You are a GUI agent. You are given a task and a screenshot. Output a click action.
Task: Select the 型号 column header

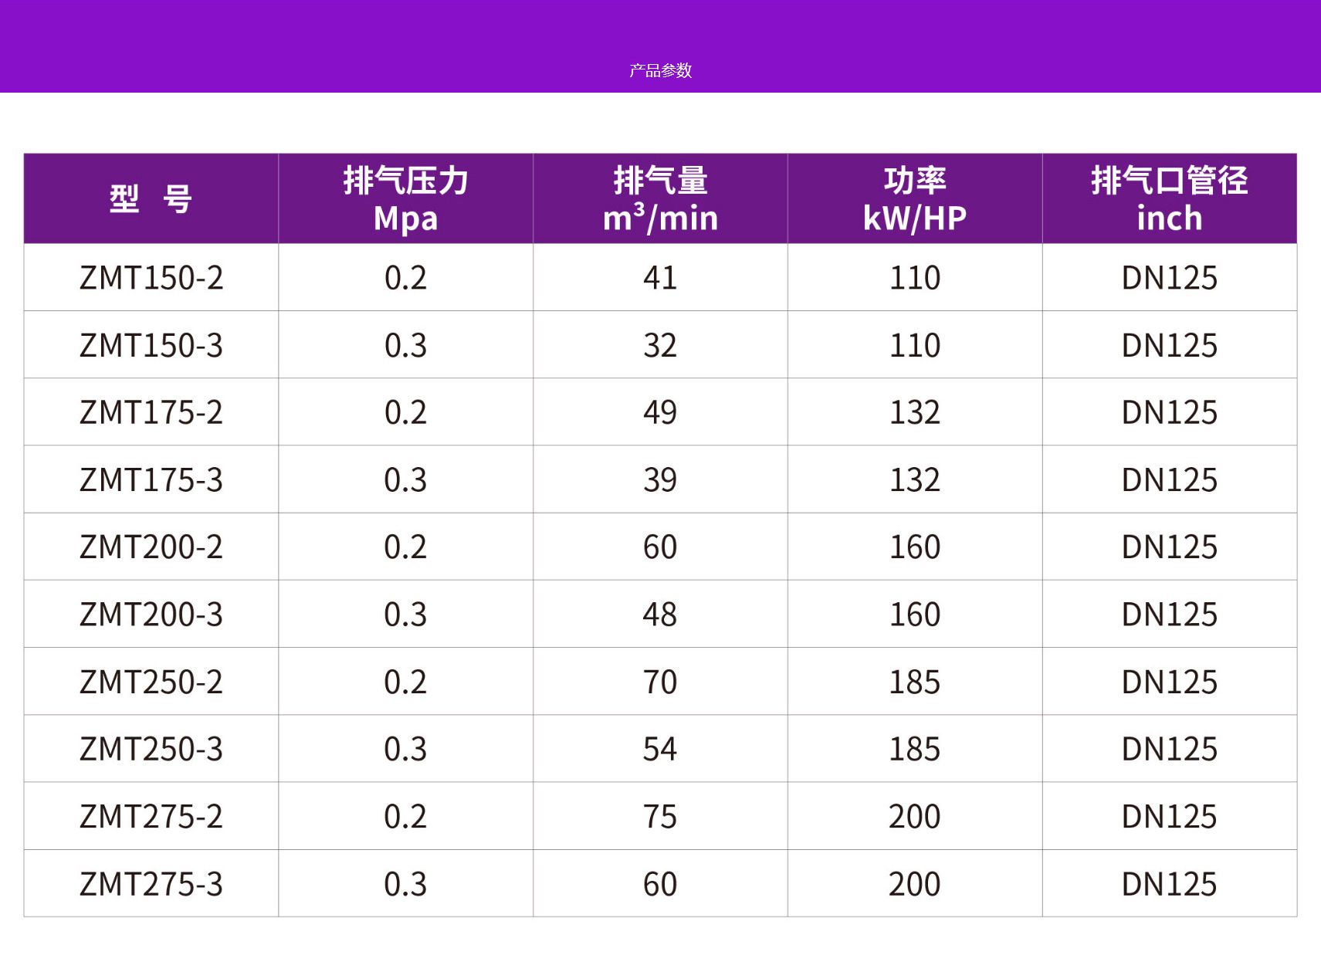(151, 199)
